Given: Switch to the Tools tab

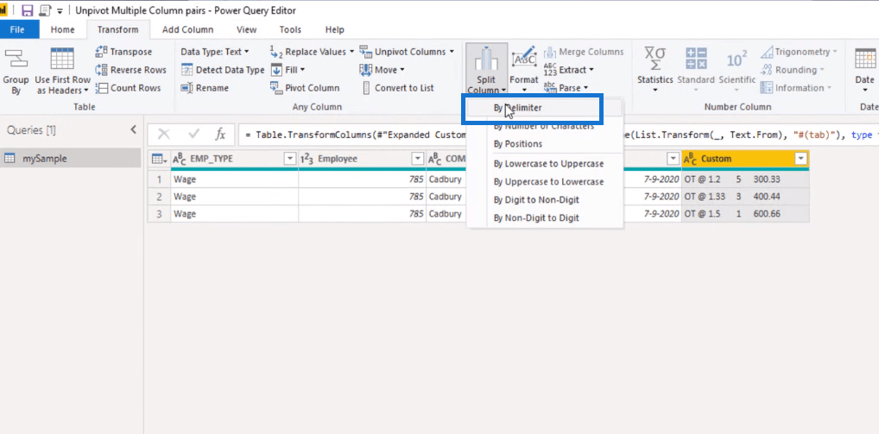Looking at the screenshot, I should pyautogui.click(x=290, y=29).
